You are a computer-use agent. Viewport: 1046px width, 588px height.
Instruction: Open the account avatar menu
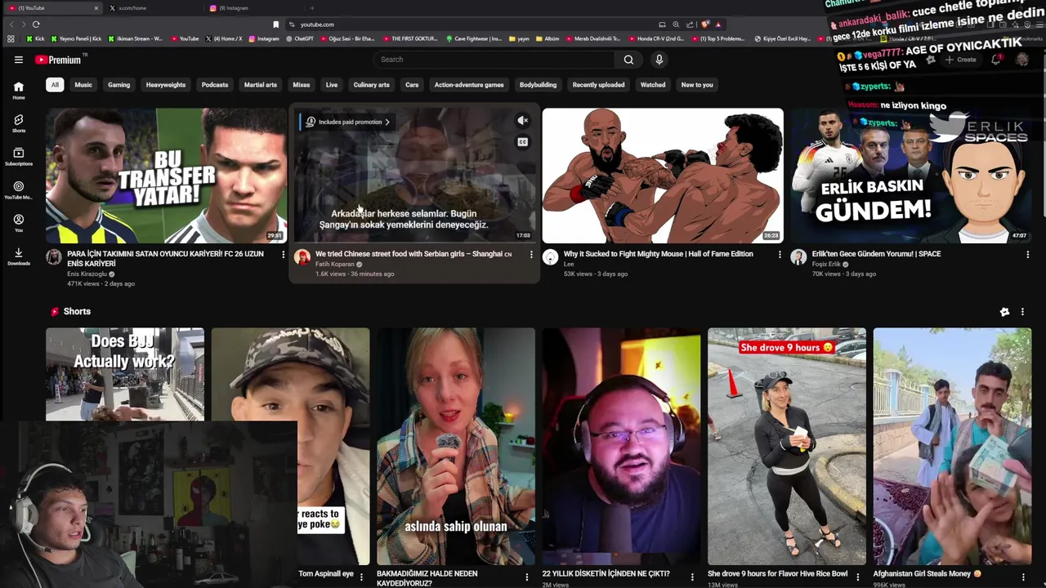tap(1022, 60)
